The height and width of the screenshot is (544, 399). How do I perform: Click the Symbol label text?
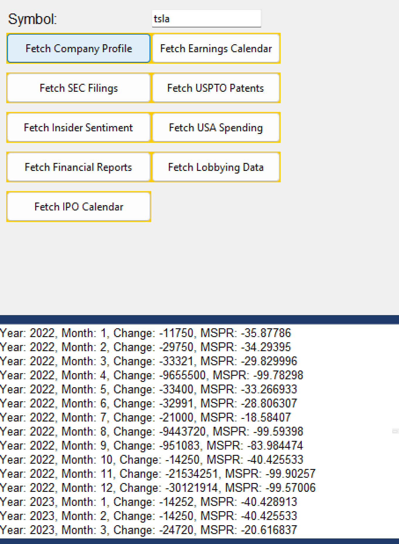click(32, 19)
